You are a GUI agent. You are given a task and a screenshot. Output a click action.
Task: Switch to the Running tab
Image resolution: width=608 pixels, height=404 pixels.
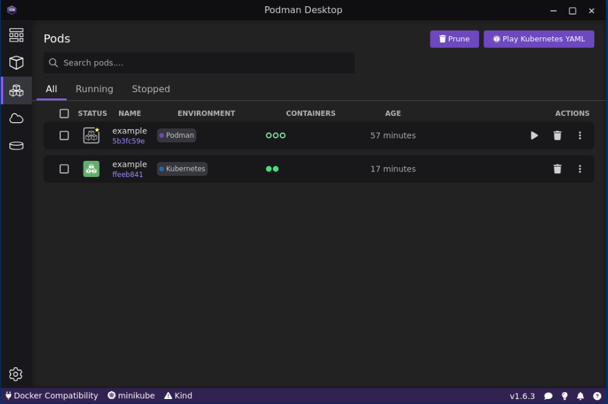pos(94,89)
